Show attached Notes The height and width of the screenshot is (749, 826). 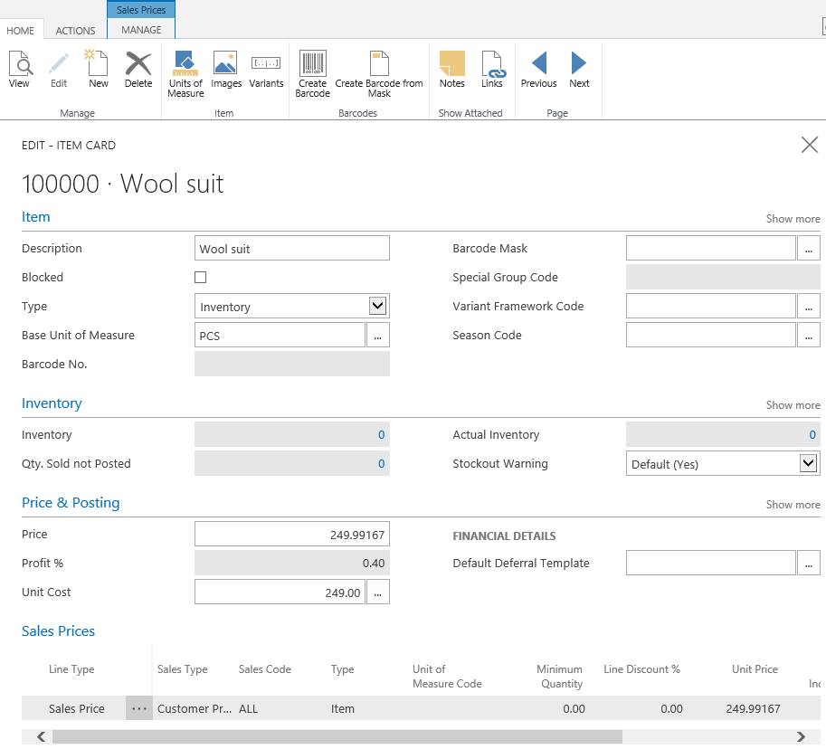click(x=451, y=70)
